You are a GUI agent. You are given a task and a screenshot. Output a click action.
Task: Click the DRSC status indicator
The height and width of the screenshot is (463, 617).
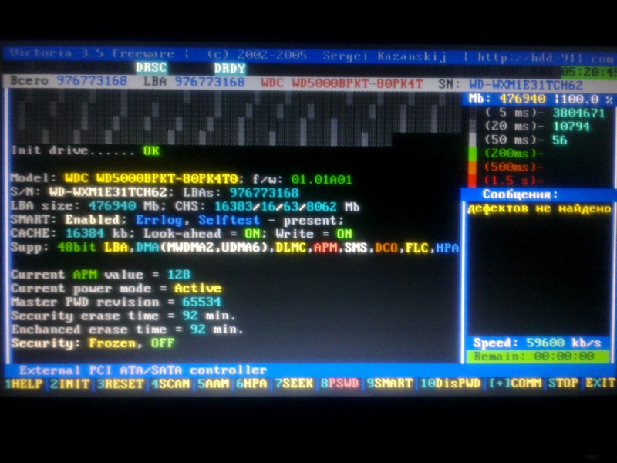click(151, 68)
